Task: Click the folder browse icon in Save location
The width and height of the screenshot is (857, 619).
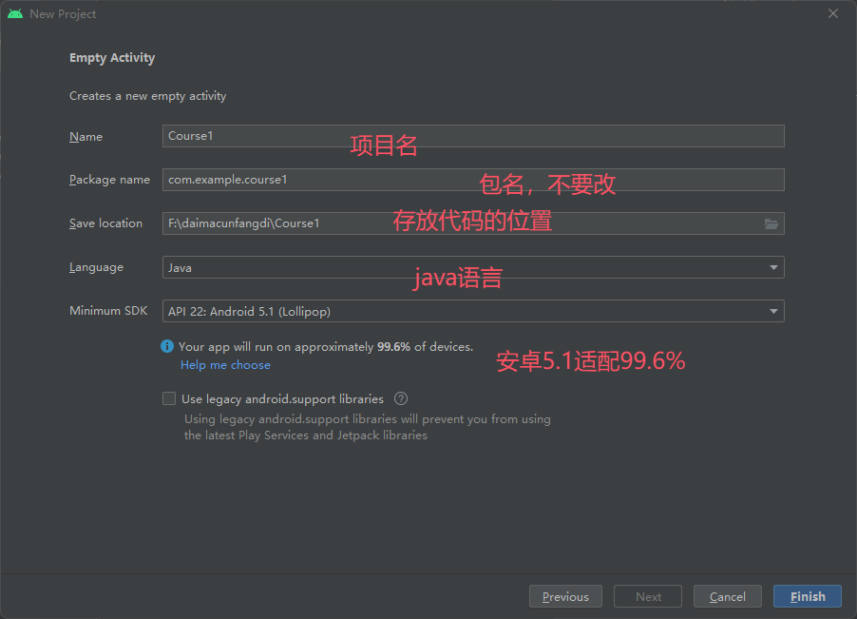Action: [771, 223]
